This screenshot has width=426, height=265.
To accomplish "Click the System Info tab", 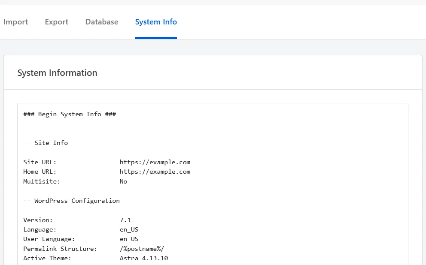I will (x=156, y=22).
